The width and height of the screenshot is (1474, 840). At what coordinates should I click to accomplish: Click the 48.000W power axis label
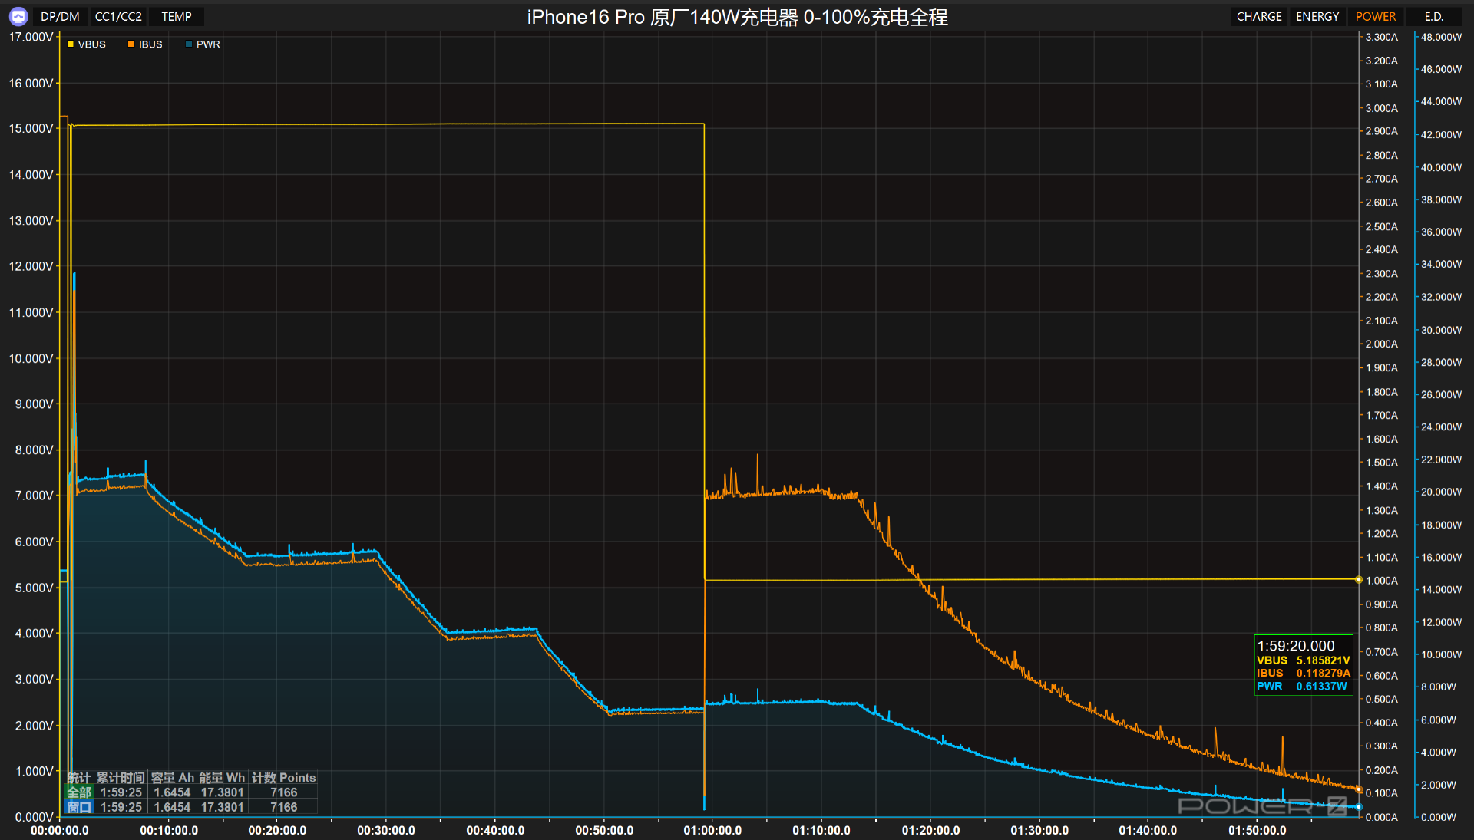1441,37
